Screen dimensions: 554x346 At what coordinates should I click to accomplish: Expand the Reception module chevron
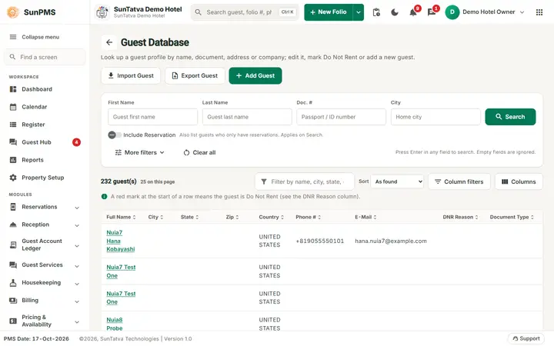pos(77,225)
